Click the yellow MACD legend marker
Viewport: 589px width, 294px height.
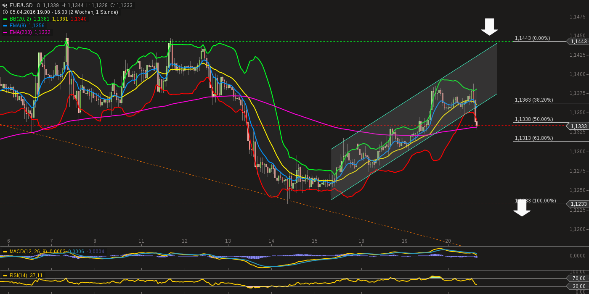tap(5, 252)
